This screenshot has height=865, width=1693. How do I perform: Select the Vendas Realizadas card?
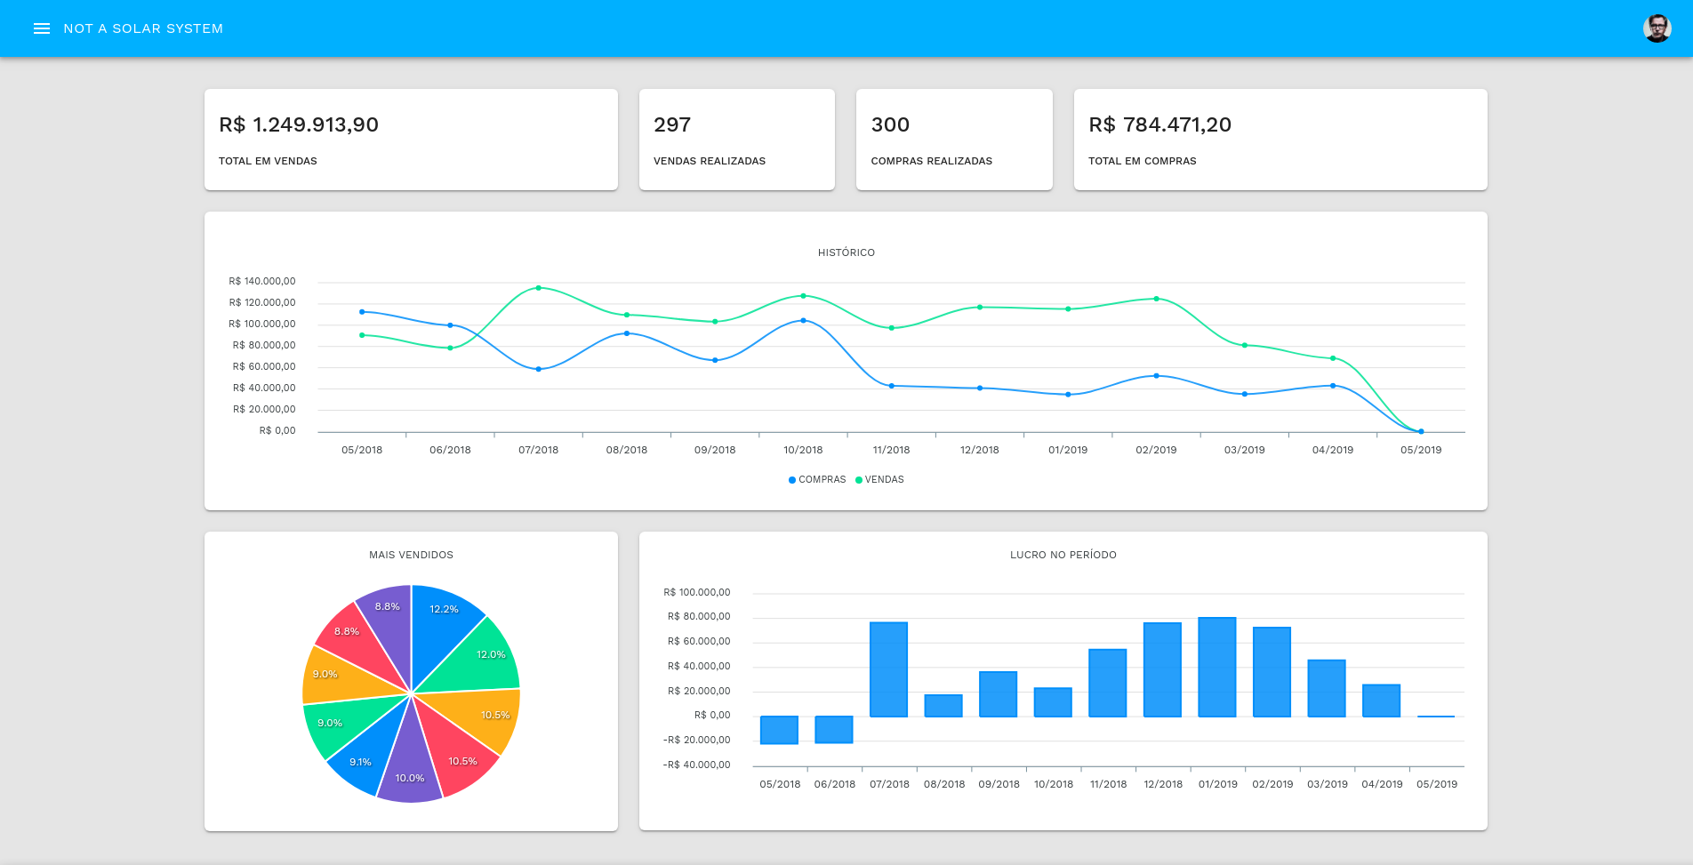pos(737,140)
